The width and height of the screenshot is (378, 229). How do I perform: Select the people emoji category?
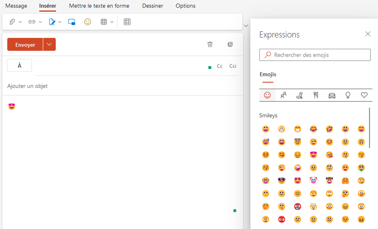coord(283,95)
